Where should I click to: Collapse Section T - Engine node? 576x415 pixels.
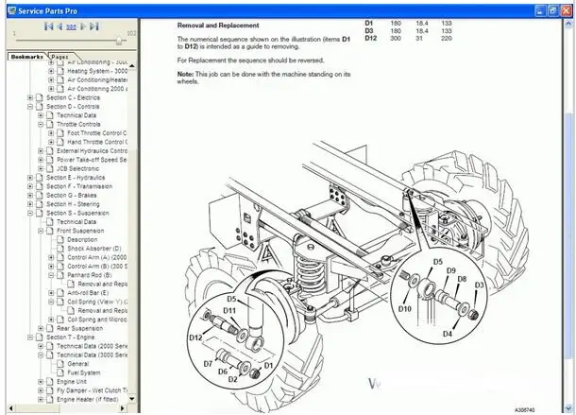pyautogui.click(x=30, y=337)
